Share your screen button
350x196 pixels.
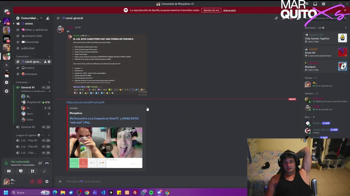[21, 171]
